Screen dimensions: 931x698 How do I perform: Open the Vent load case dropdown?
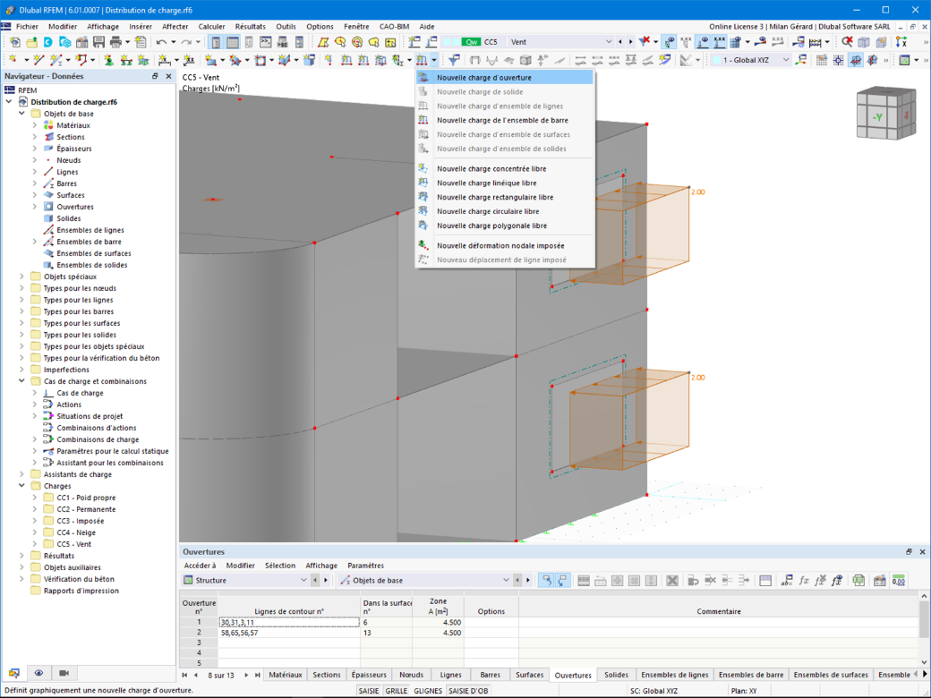coord(608,42)
